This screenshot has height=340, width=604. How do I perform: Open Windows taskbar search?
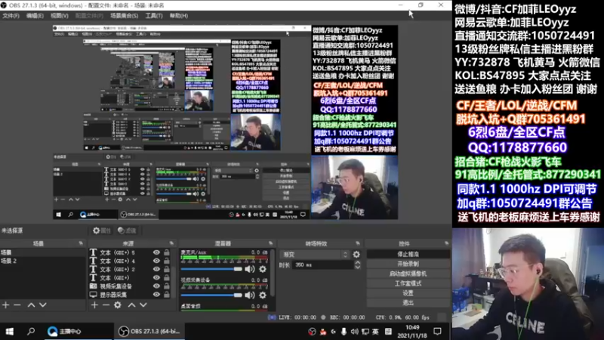[31, 332]
